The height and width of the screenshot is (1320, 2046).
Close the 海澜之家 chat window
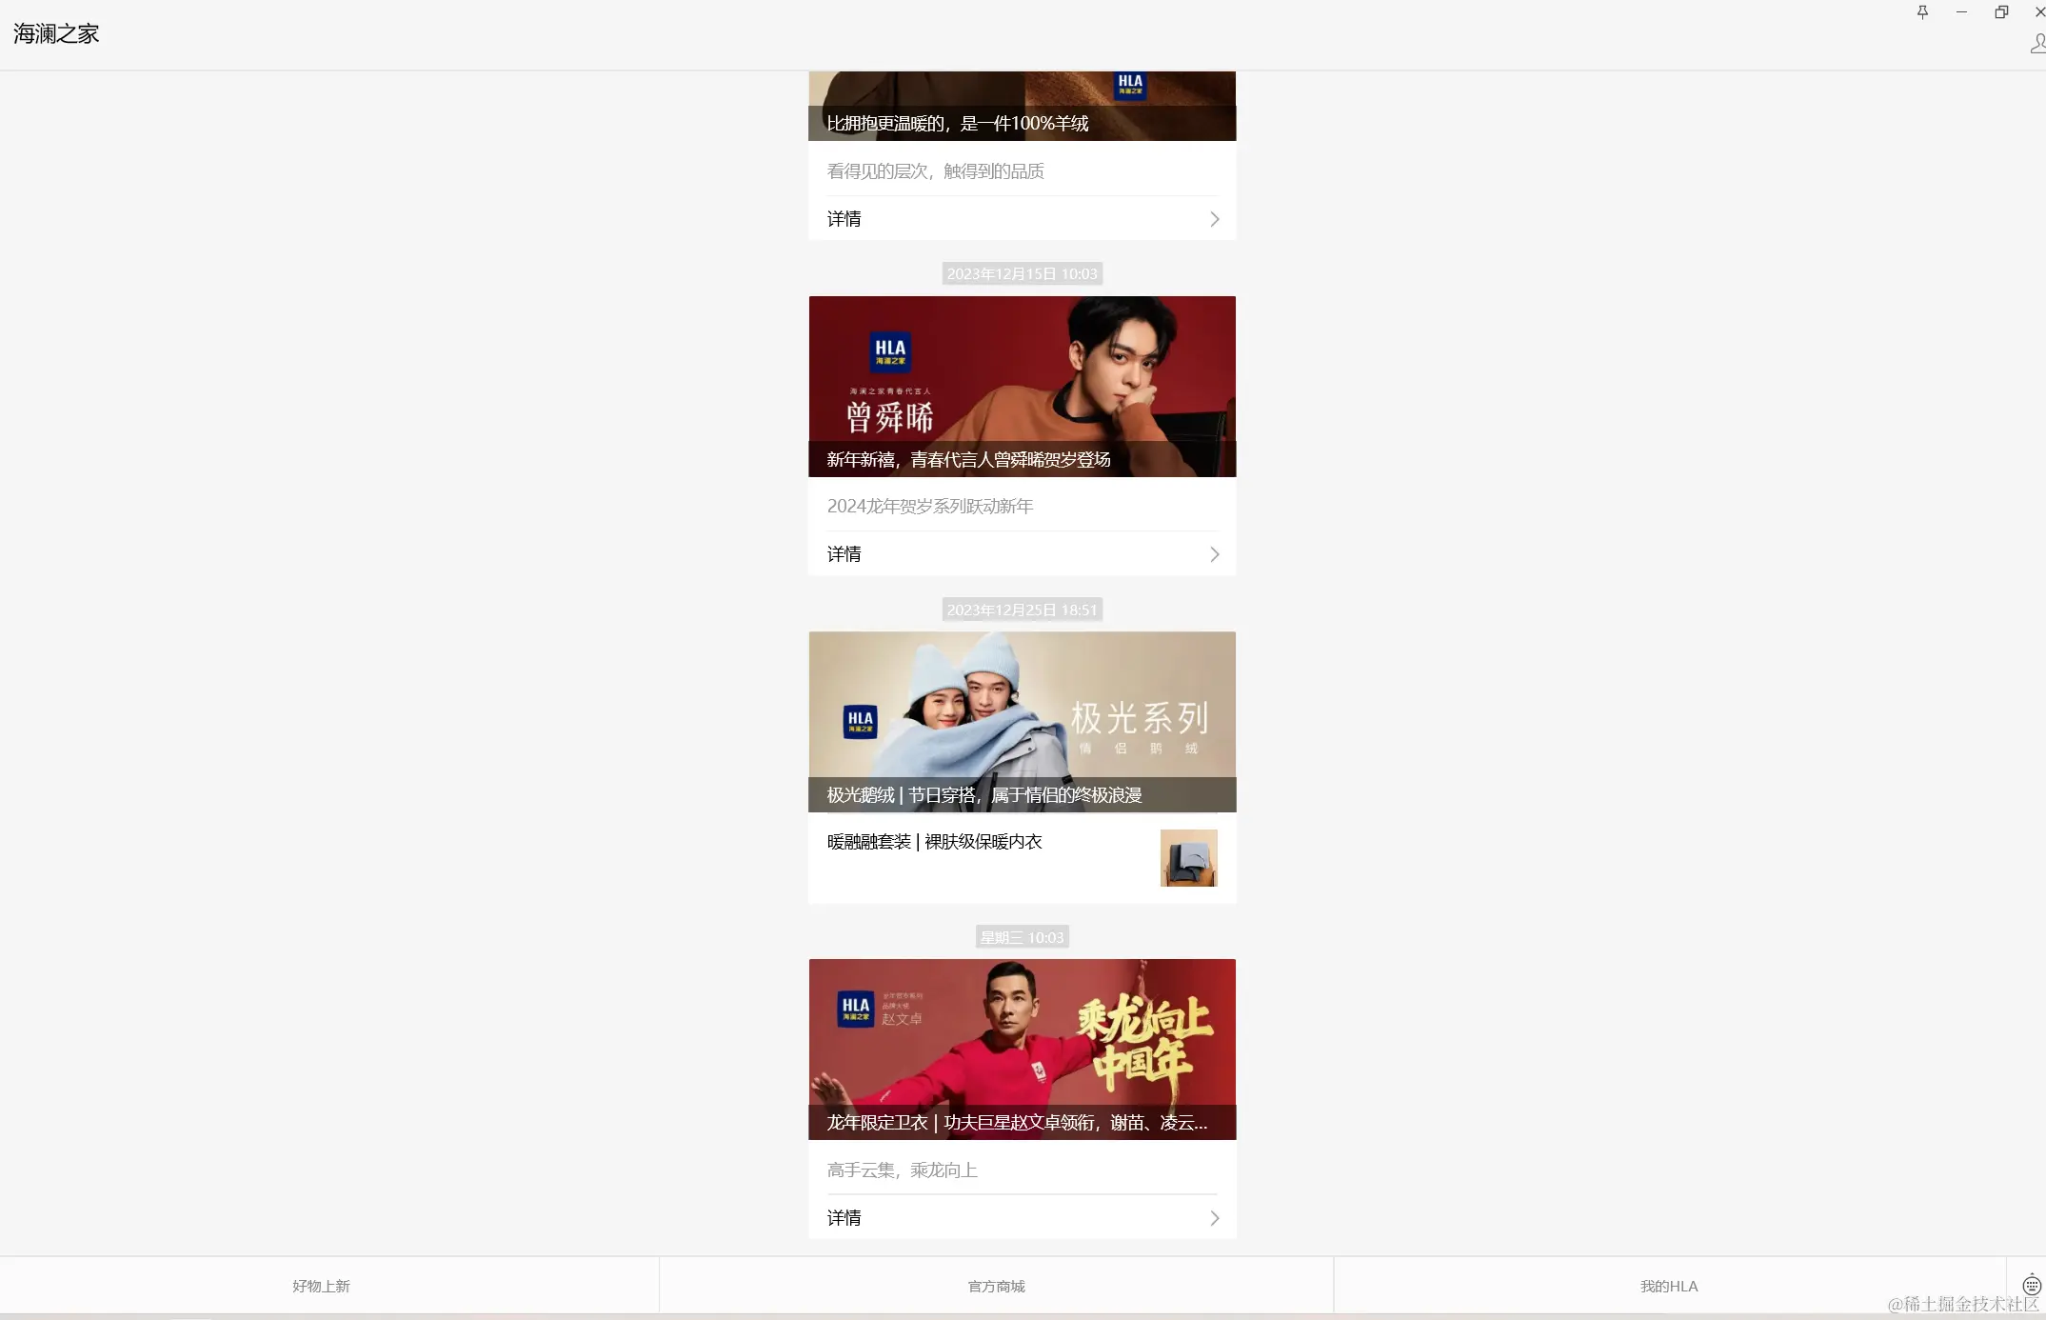tap(2038, 12)
